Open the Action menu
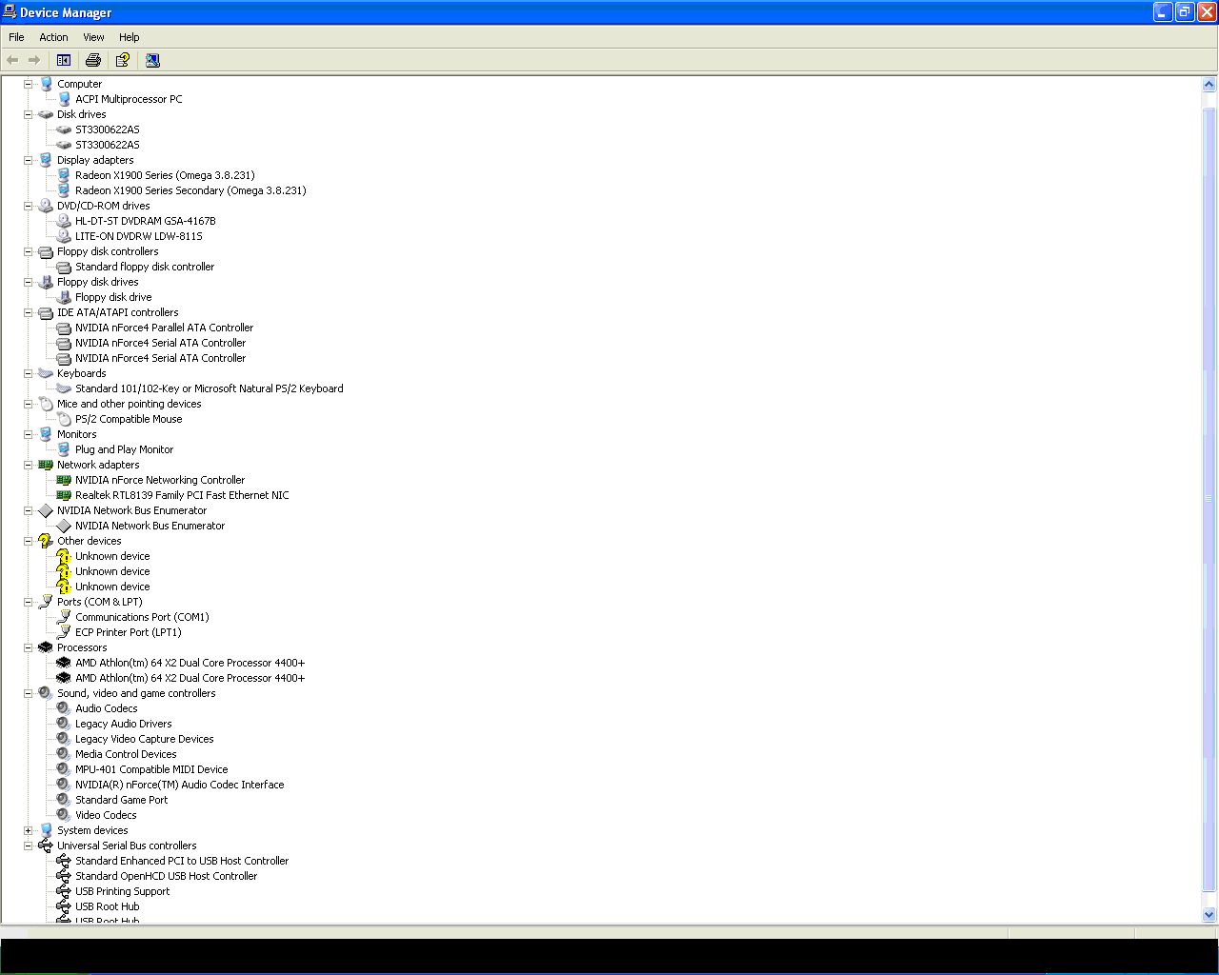Image resolution: width=1219 pixels, height=975 pixels. [53, 37]
